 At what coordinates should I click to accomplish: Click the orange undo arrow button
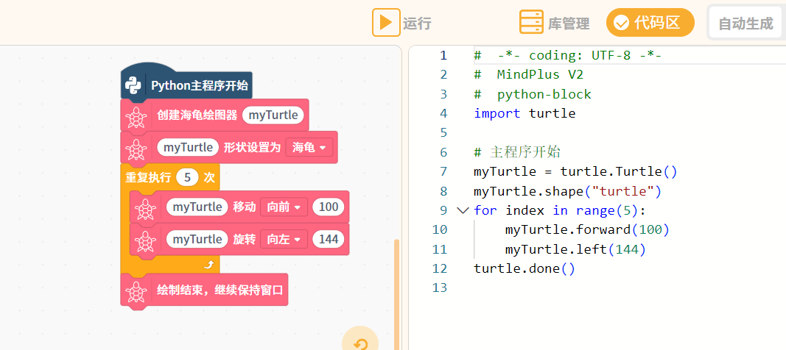point(360,343)
